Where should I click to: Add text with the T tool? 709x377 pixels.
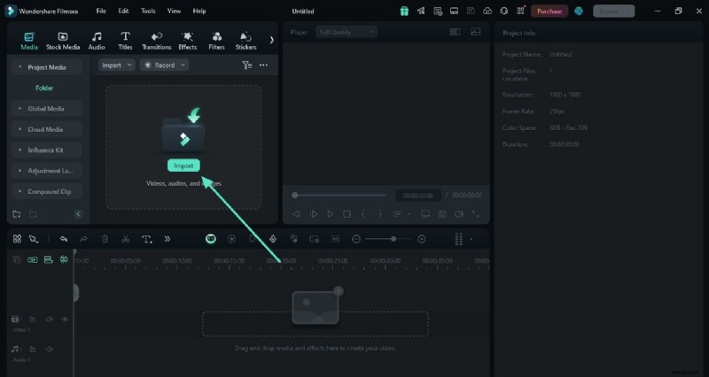point(146,239)
